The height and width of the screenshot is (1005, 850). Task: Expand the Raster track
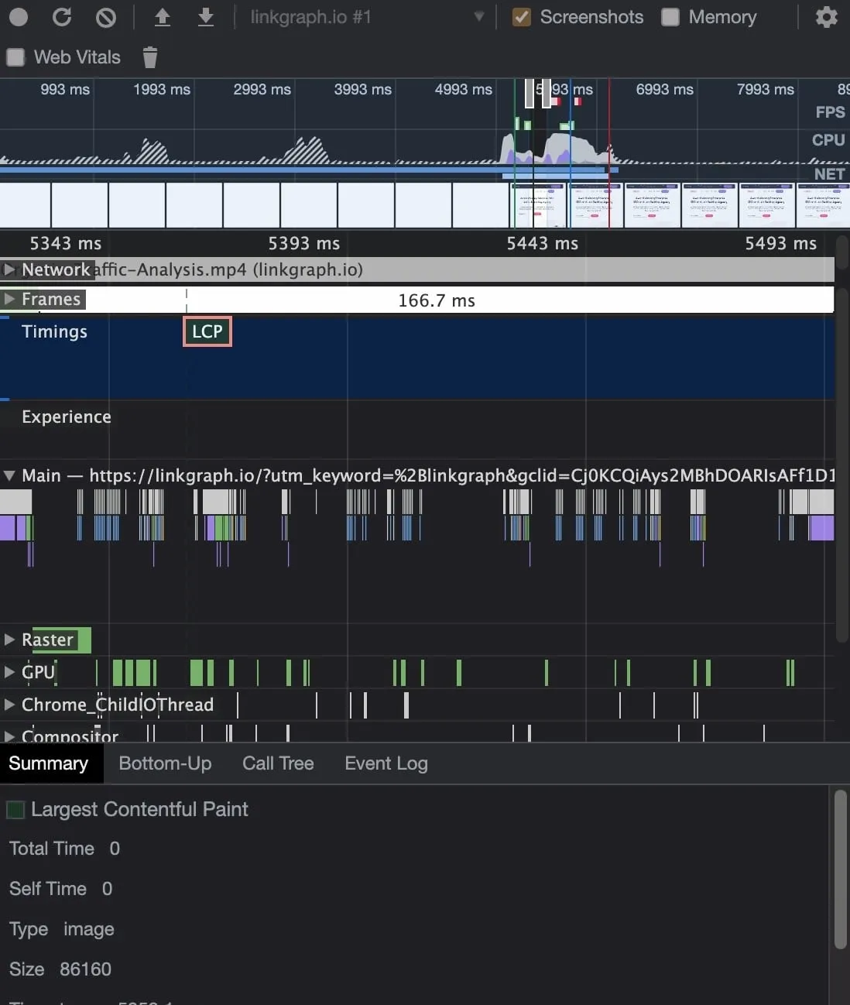9,640
